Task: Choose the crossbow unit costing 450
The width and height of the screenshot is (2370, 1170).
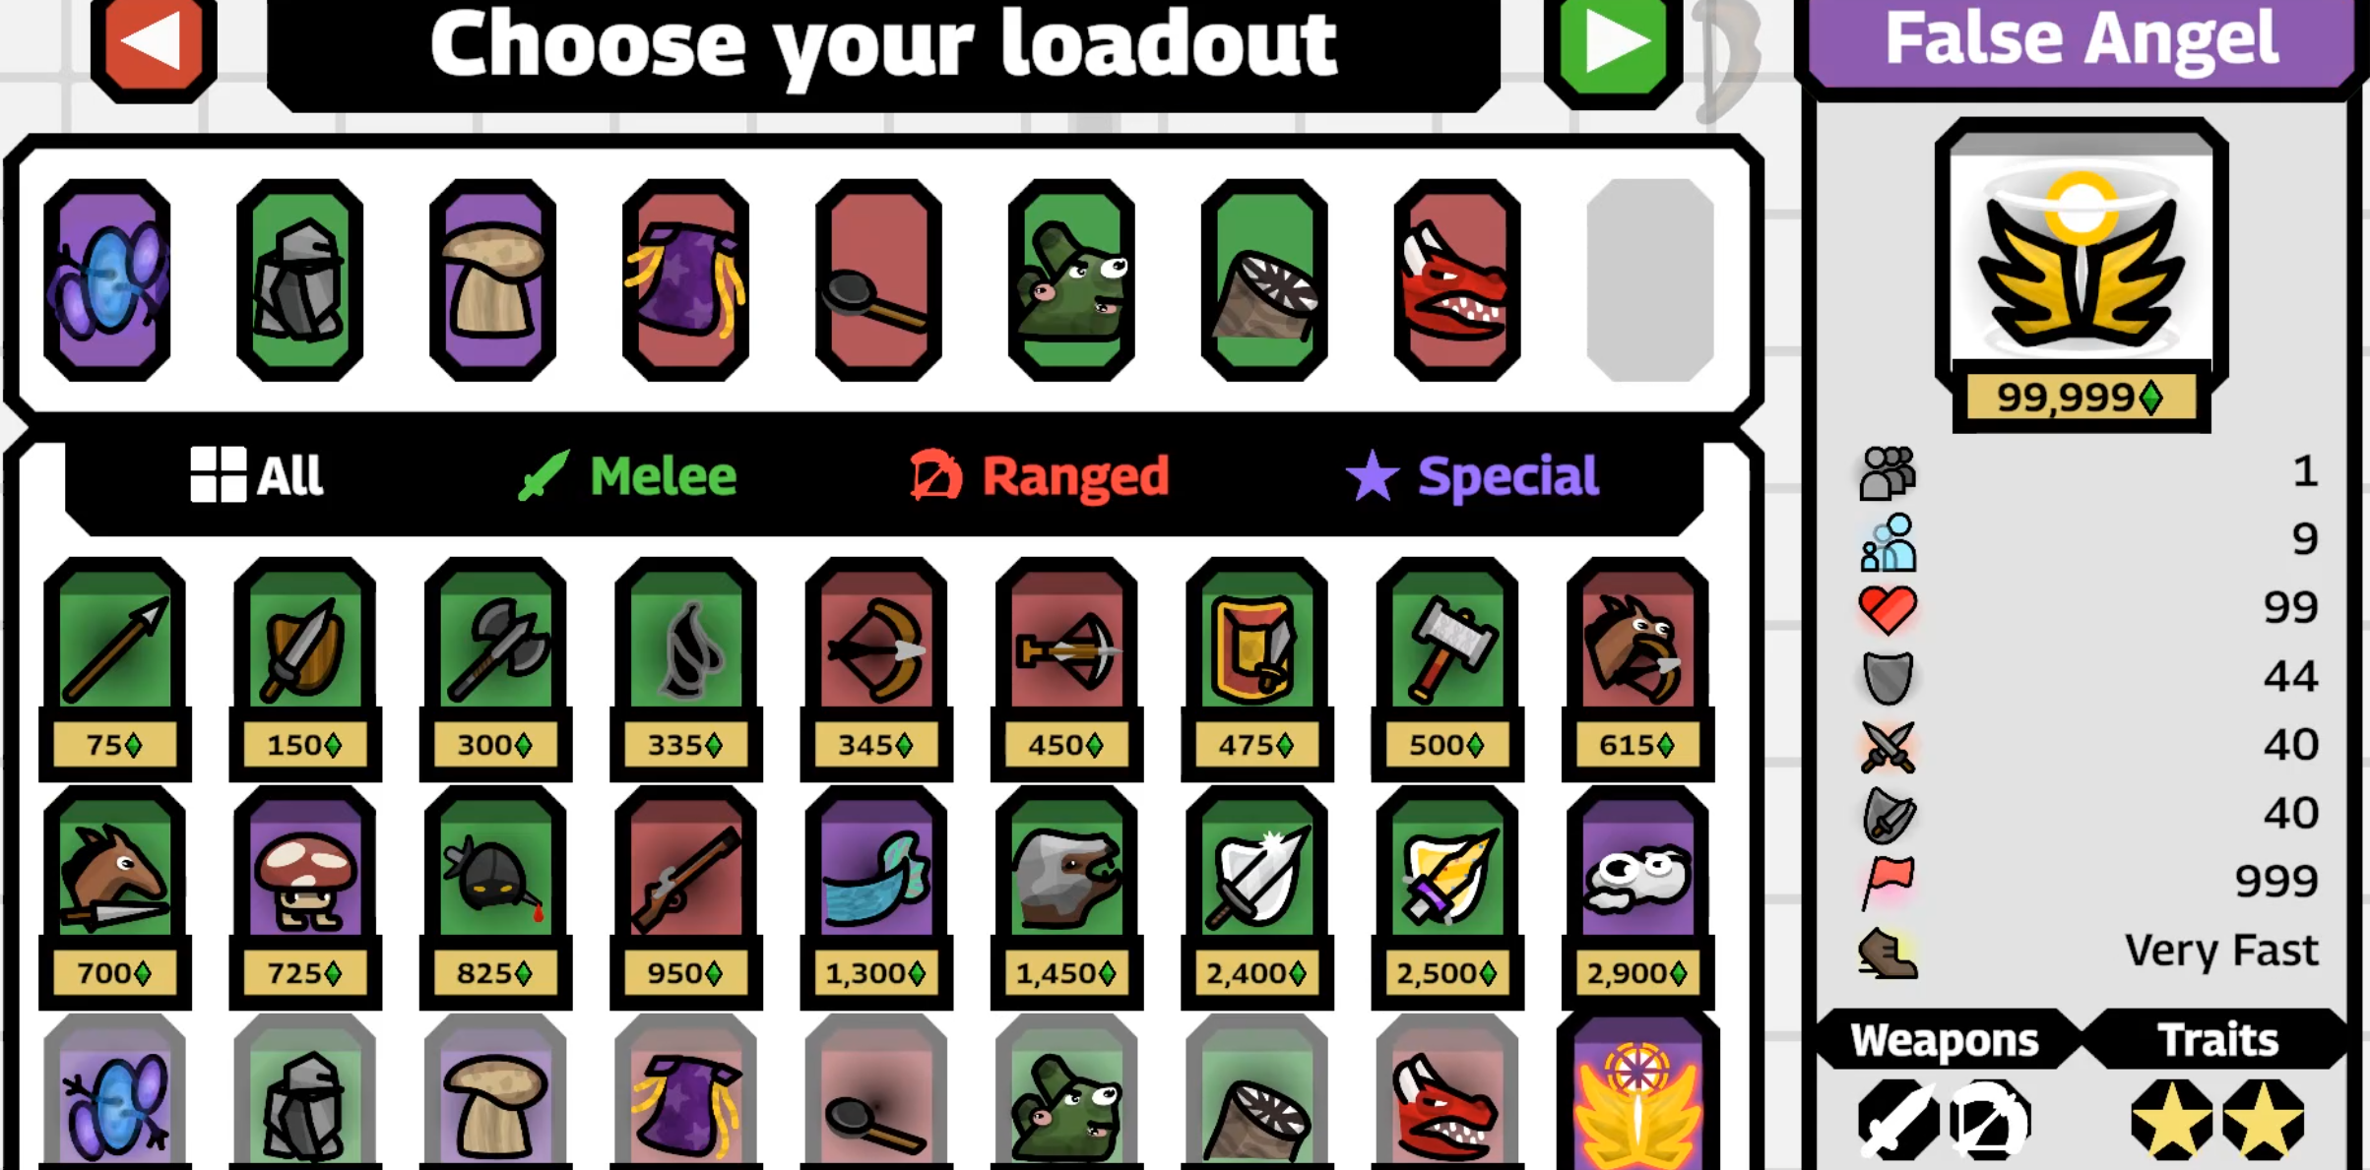Action: pos(1066,669)
